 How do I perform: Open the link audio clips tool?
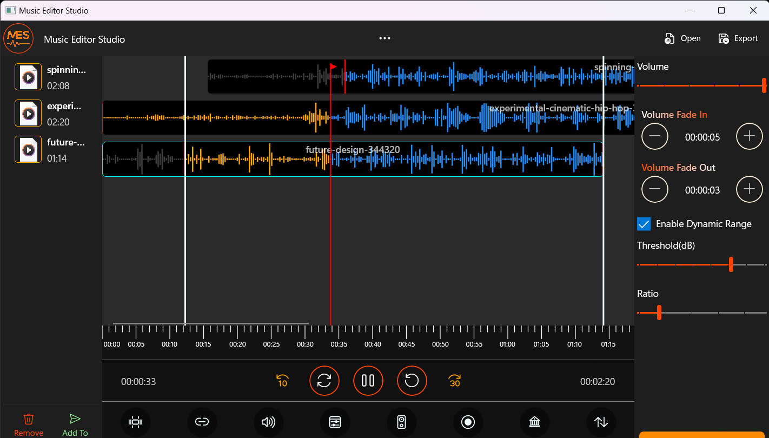[202, 422]
